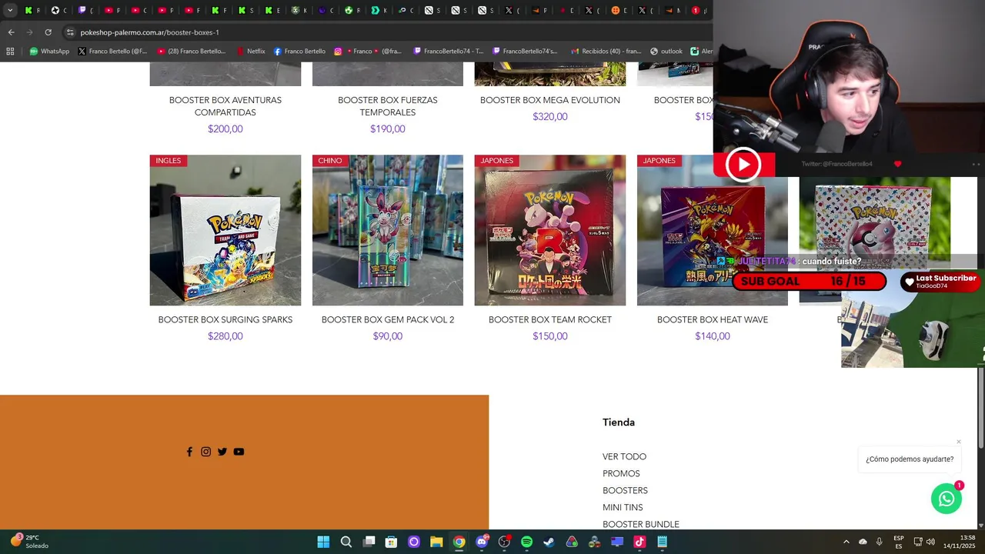Screen dimensions: 985x554
Task: Click the red play button overlay
Action: 743,165
